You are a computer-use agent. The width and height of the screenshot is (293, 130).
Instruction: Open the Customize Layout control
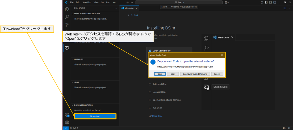click(262, 2)
